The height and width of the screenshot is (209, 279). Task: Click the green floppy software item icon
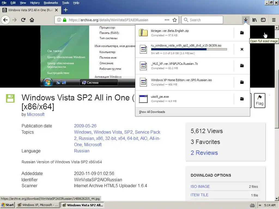click(10, 98)
